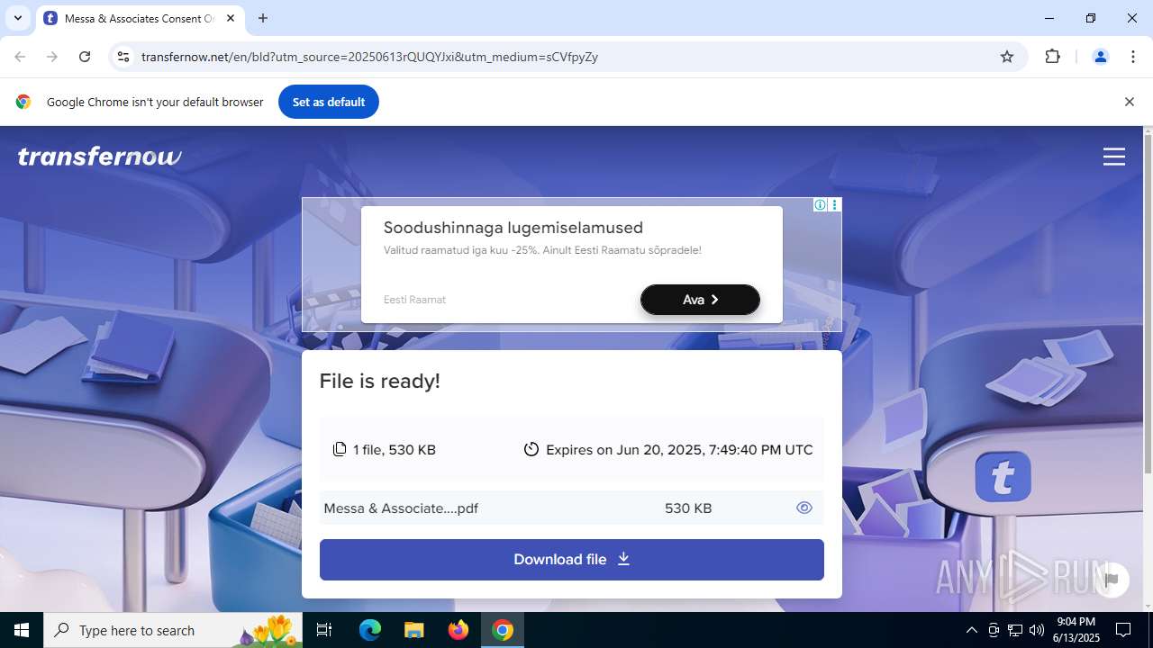Viewport: 1153px width, 648px height.
Task: Click the files icon beside 1 file
Action: [340, 449]
